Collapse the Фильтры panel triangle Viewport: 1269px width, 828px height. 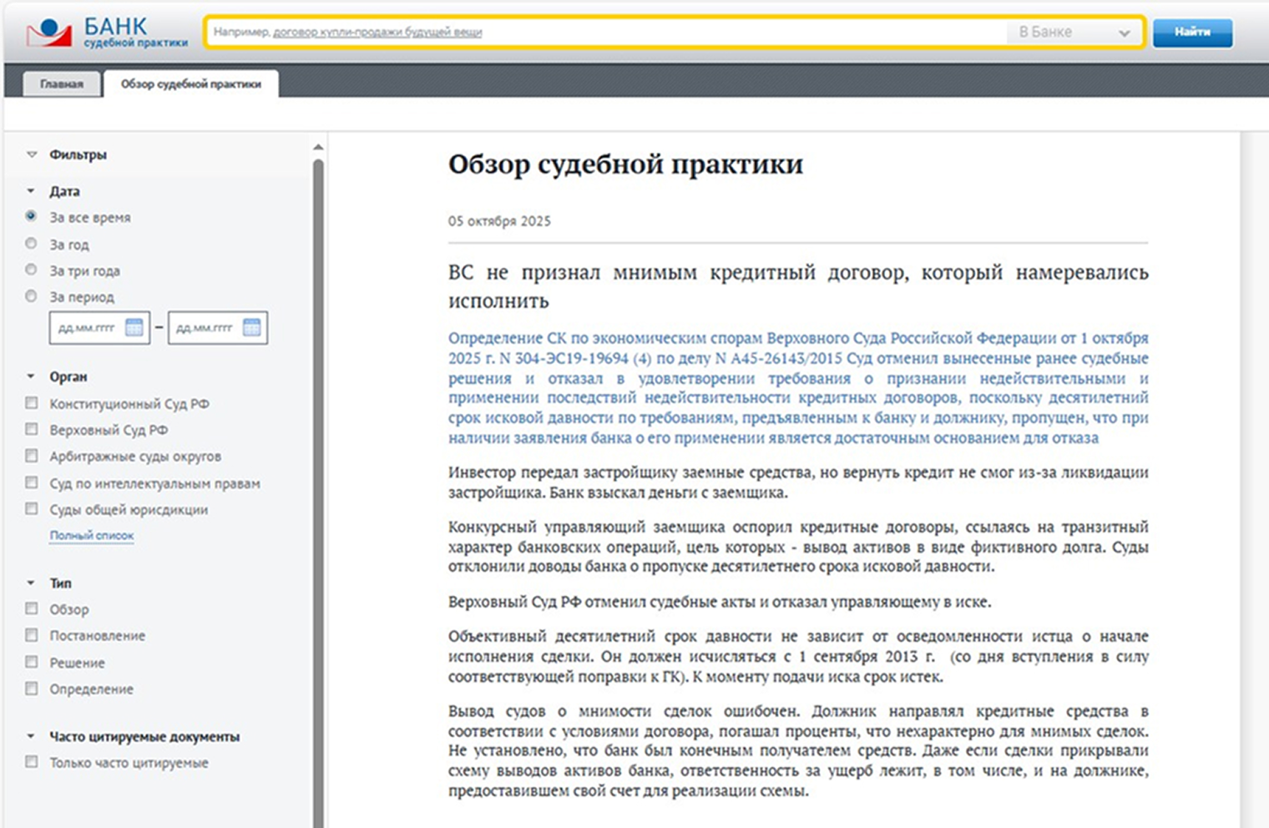[32, 154]
